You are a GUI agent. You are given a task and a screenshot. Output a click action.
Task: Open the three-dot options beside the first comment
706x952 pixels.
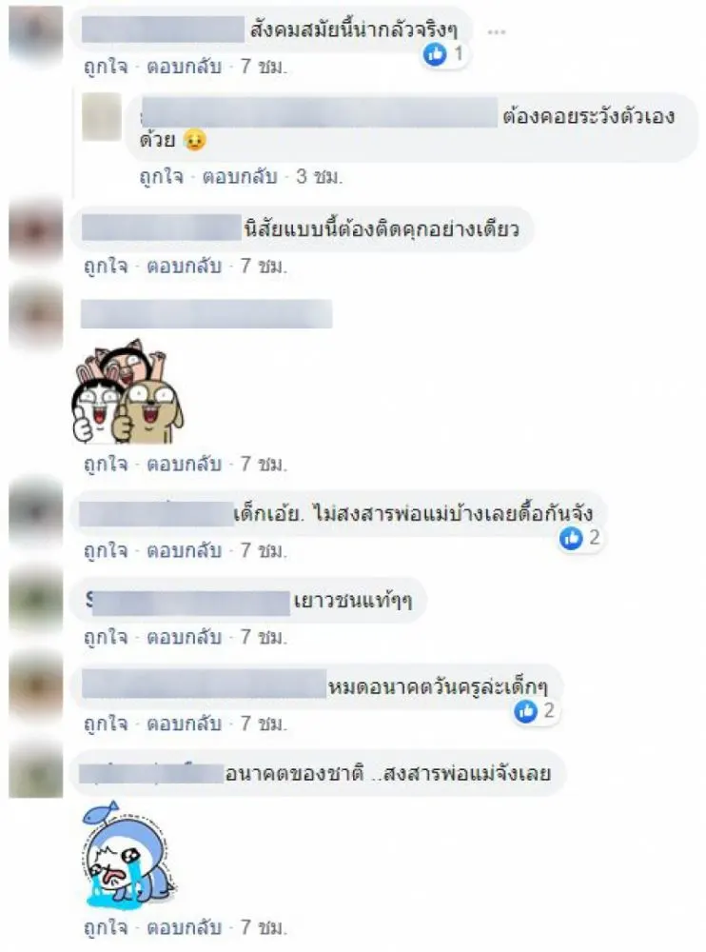(496, 31)
